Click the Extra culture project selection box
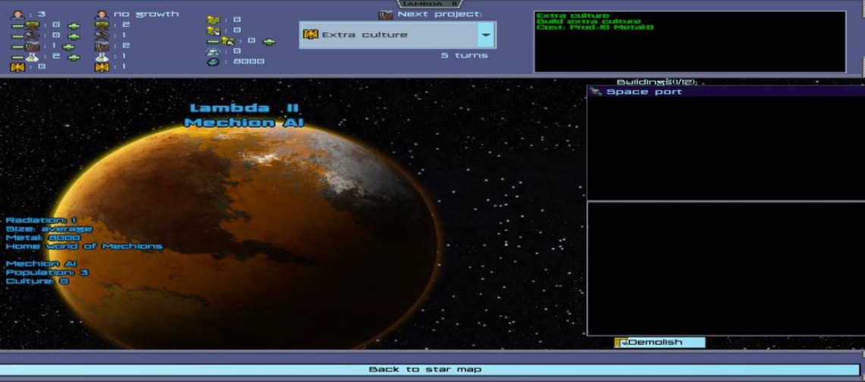The width and height of the screenshot is (865, 382). (388, 35)
